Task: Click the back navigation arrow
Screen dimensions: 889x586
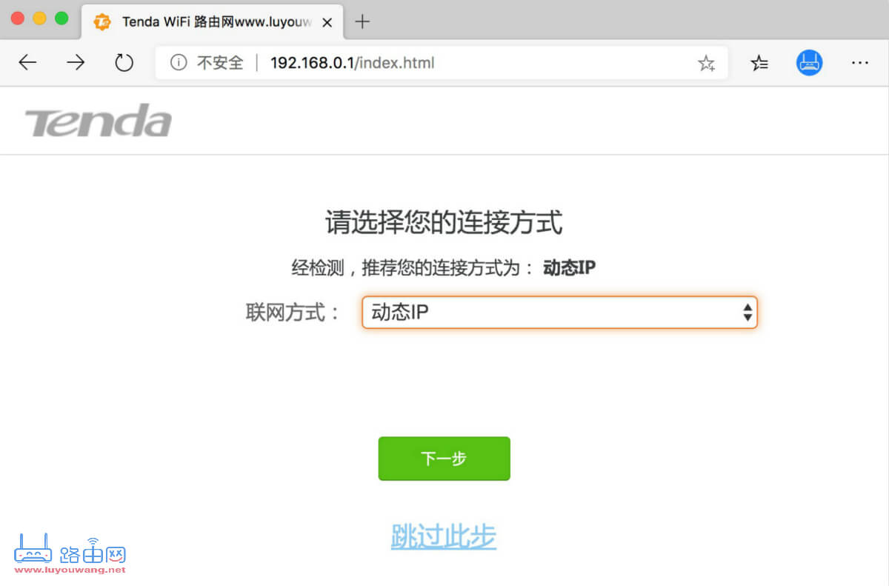Action: (x=27, y=63)
